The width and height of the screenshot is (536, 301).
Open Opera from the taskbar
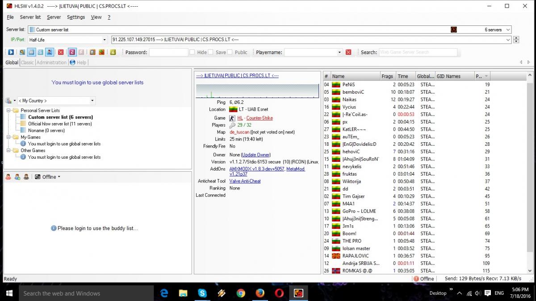pyautogui.click(x=279, y=293)
